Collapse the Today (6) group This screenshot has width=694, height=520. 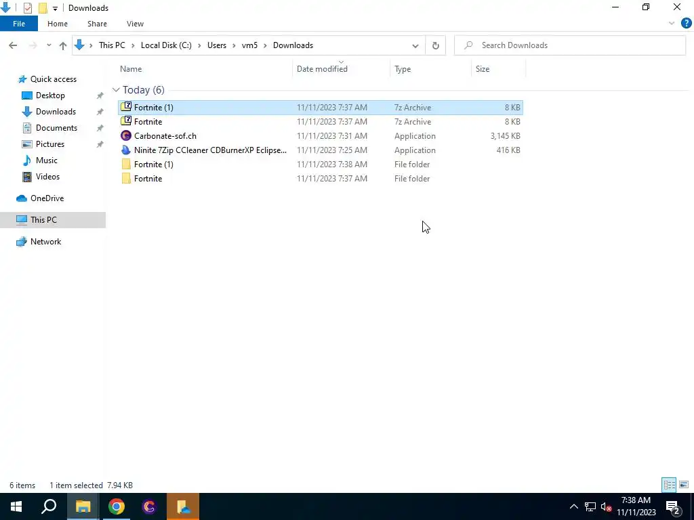coord(116,90)
